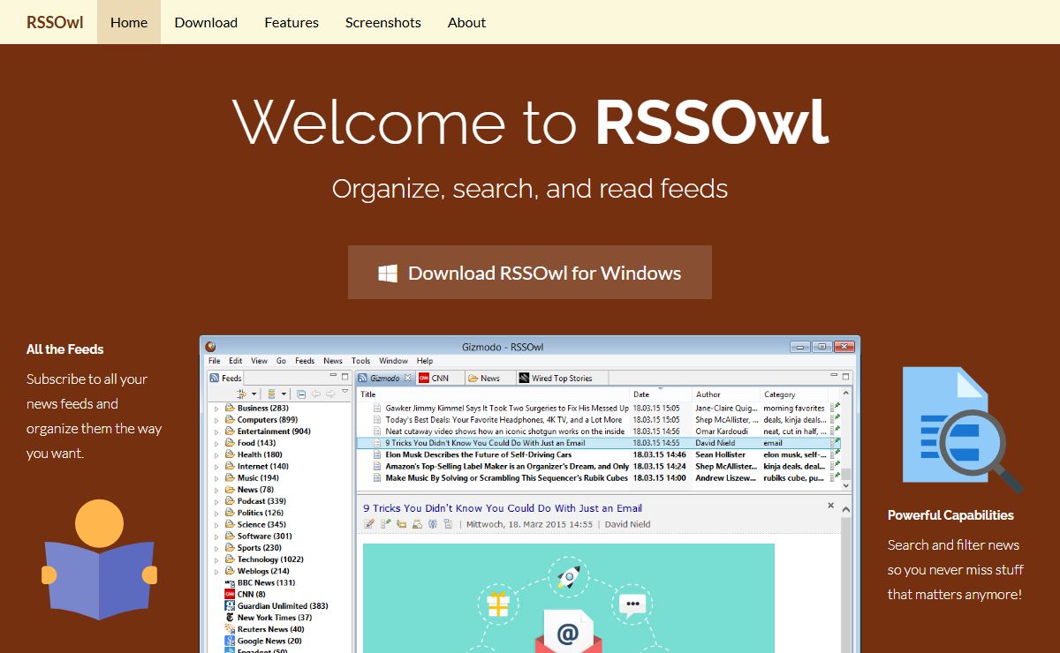This screenshot has height=653, width=1060.
Task: Open the grouping icon's dropdown arrow
Action: tap(284, 394)
